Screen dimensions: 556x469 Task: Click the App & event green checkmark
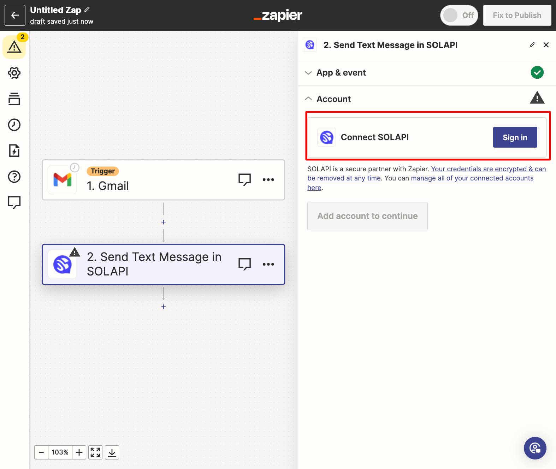coord(537,72)
